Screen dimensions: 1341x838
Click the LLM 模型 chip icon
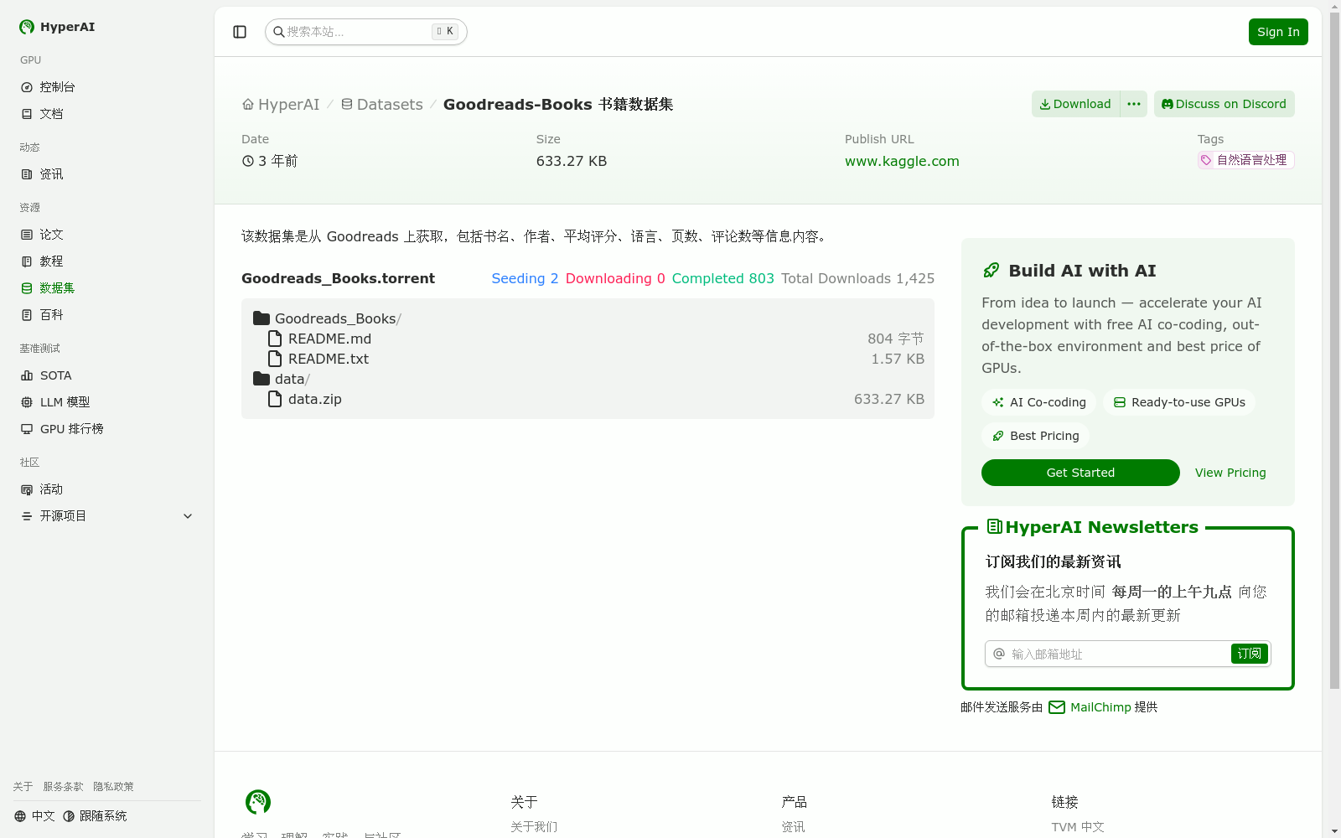(27, 402)
